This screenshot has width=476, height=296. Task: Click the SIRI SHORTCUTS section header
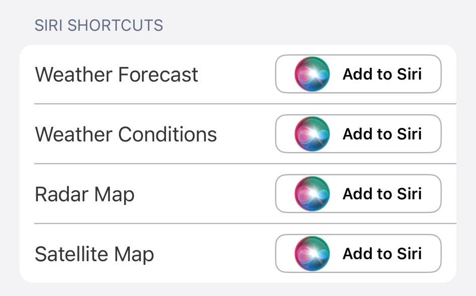coord(99,25)
